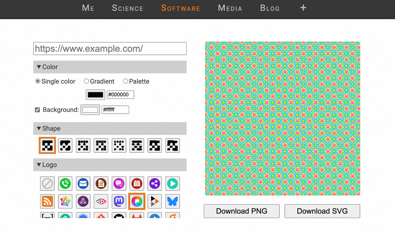Click the floral patterned QR preview image
The height and width of the screenshot is (233, 395).
point(283,119)
